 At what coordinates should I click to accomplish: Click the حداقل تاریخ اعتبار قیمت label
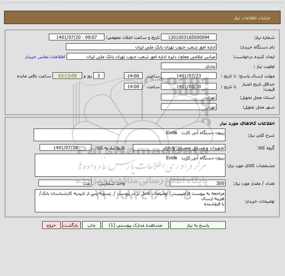point(258,87)
